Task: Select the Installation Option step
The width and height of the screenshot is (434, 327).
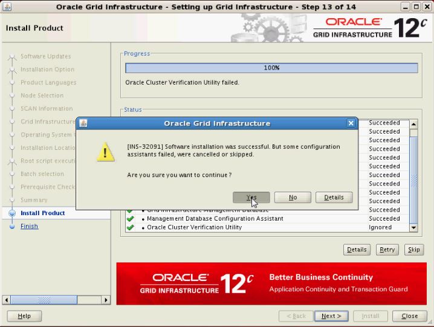Action: [47, 70]
